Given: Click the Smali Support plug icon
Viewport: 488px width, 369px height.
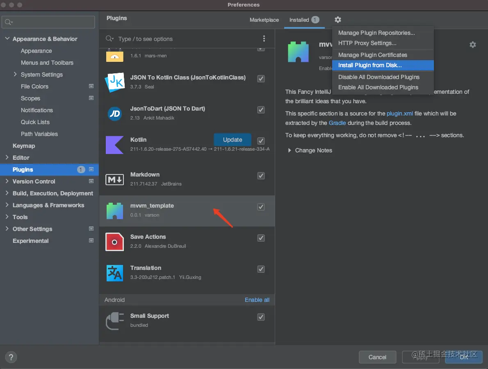Looking at the screenshot, I should point(114,321).
